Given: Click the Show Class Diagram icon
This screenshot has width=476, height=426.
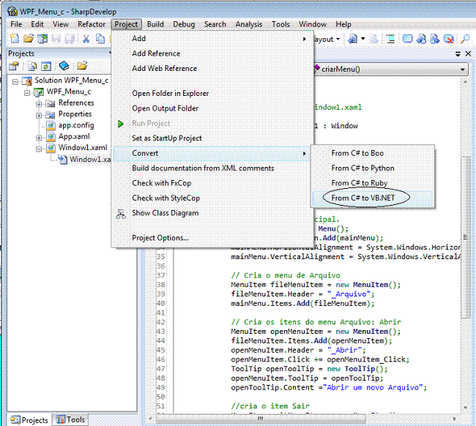Looking at the screenshot, I should click(x=121, y=214).
